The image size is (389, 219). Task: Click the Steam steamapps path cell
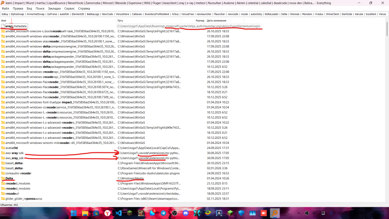pyautogui.click(x=148, y=199)
